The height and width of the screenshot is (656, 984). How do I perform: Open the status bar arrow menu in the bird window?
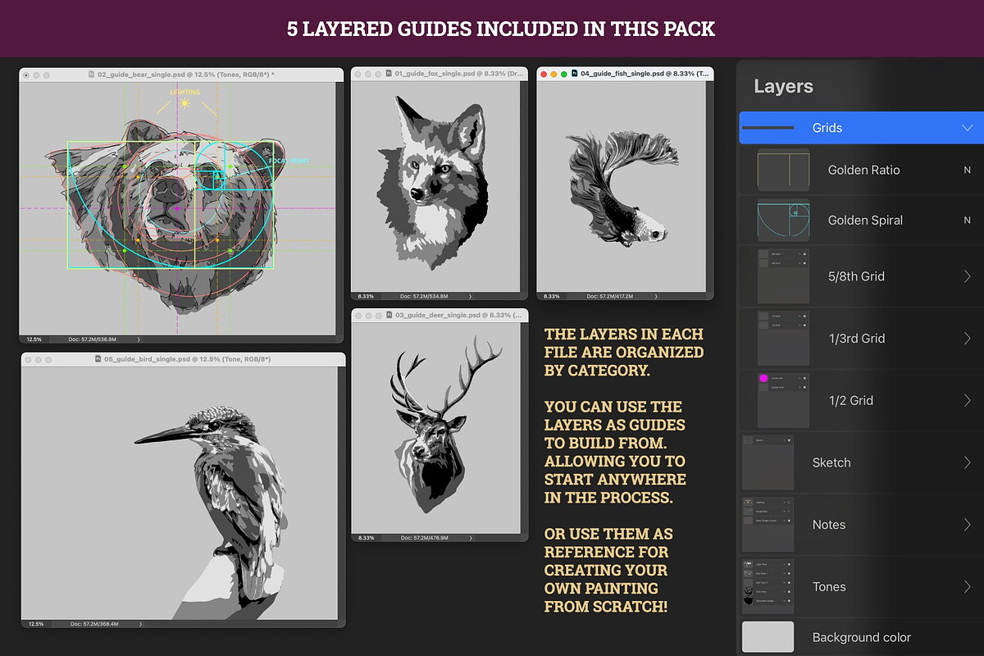click(x=139, y=624)
